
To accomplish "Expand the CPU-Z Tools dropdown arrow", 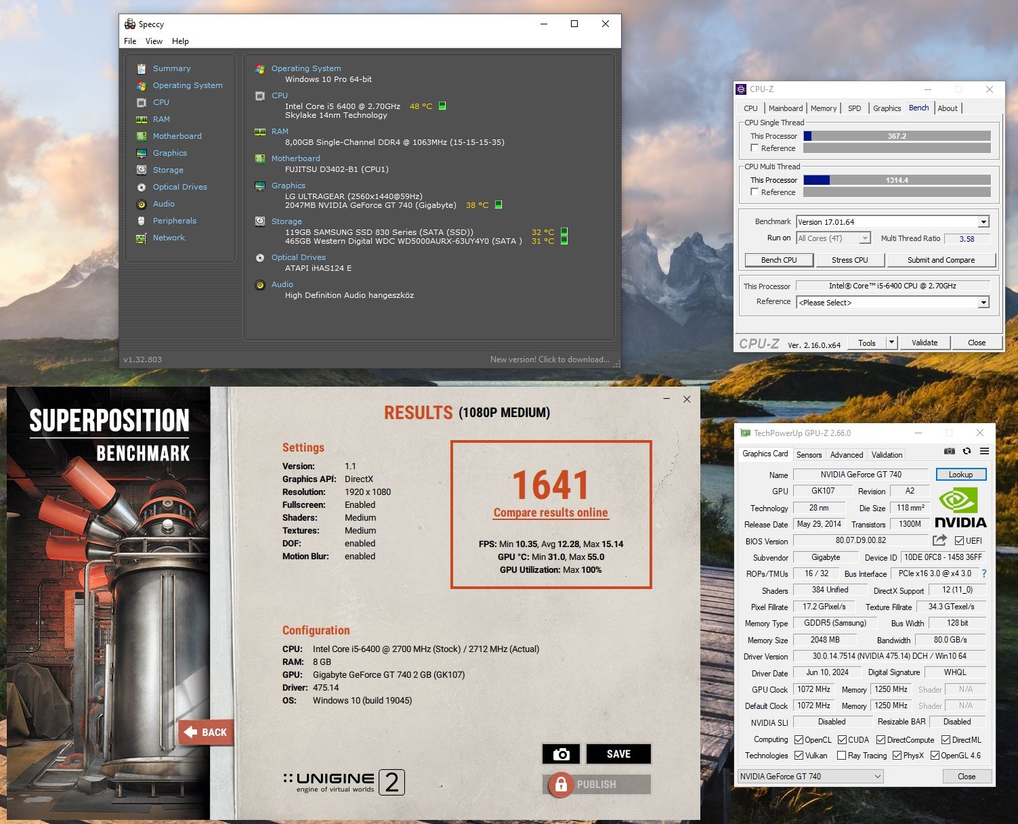I will (x=891, y=343).
